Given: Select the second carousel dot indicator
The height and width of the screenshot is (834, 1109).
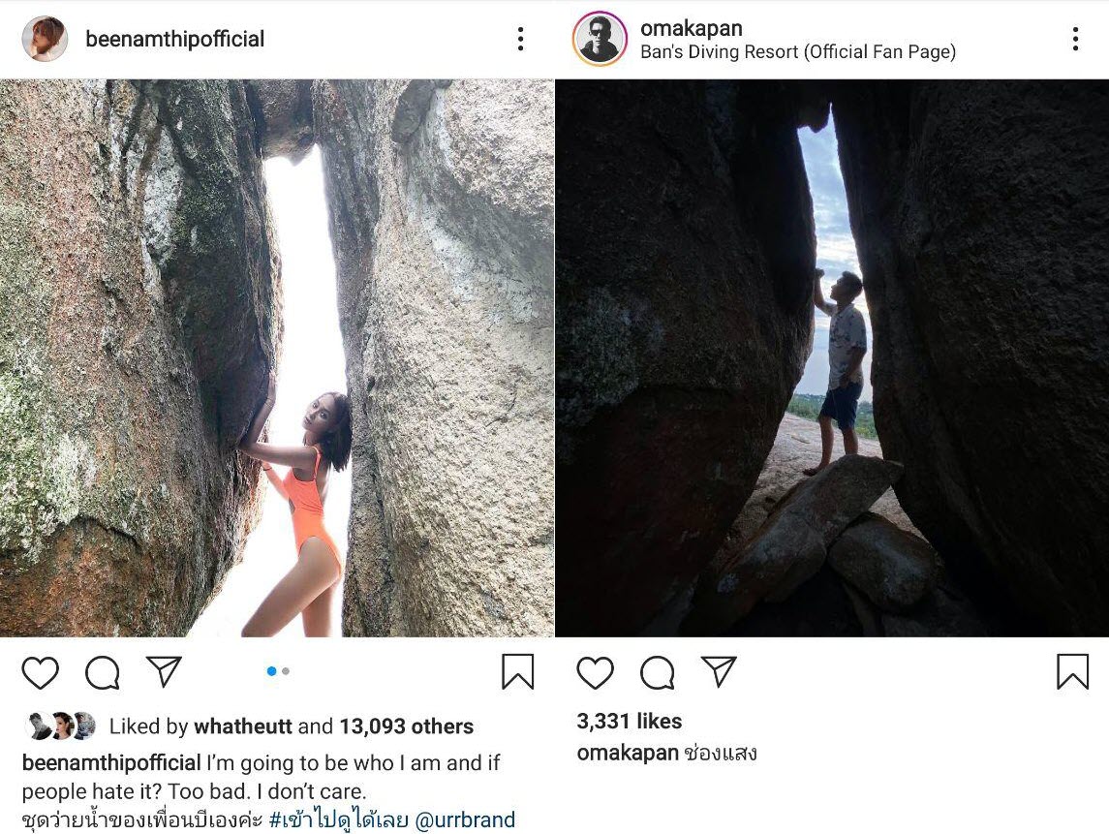Looking at the screenshot, I should (x=286, y=670).
